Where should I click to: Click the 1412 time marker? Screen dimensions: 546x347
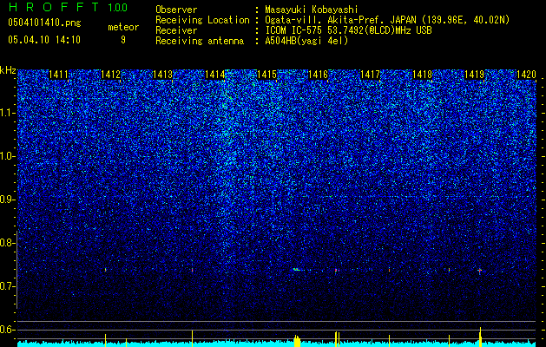(x=110, y=75)
